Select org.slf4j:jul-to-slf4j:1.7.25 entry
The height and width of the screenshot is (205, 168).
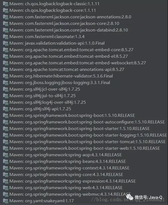pos(39,96)
